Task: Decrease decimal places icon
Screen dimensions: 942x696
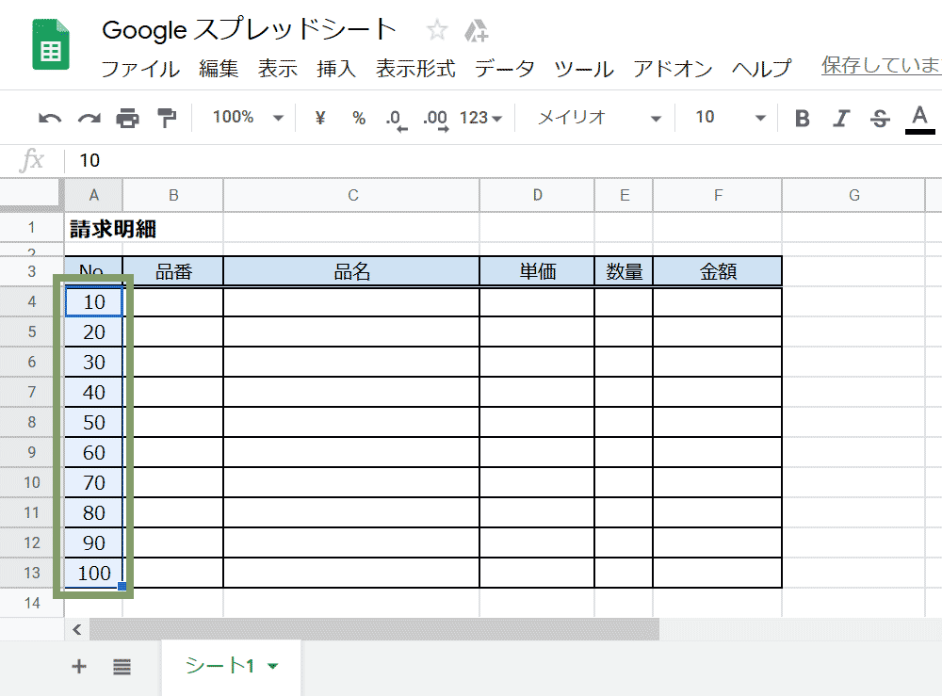Action: click(x=395, y=117)
